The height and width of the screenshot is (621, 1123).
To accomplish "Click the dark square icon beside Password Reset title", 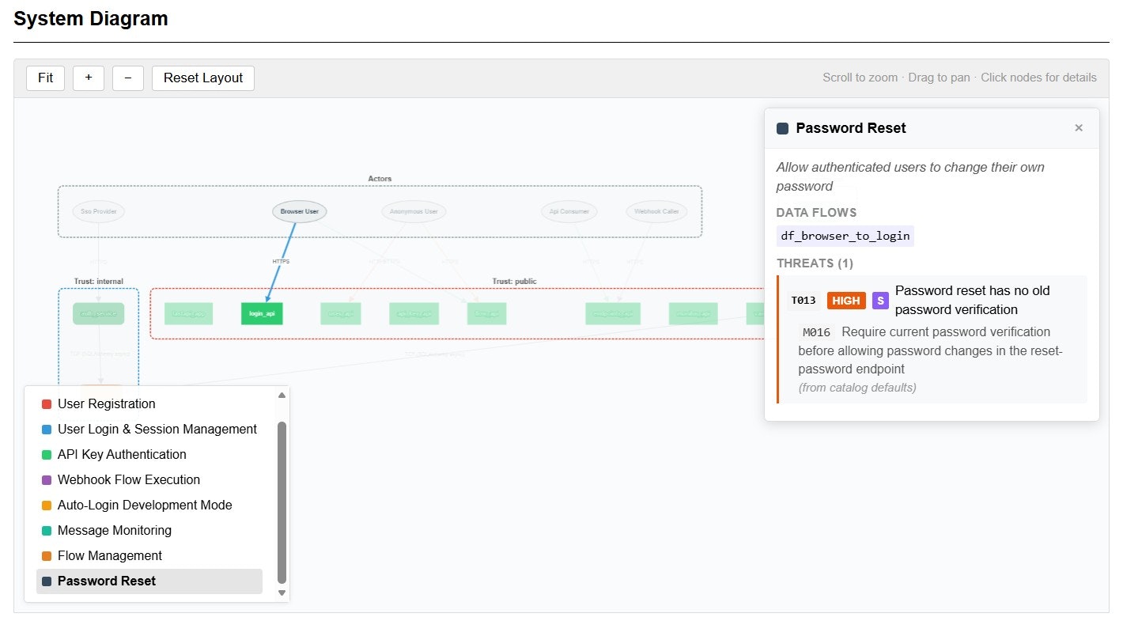I will pyautogui.click(x=781, y=127).
